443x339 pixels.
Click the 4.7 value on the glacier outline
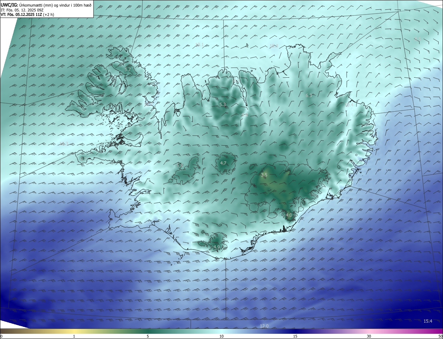(x=223, y=163)
